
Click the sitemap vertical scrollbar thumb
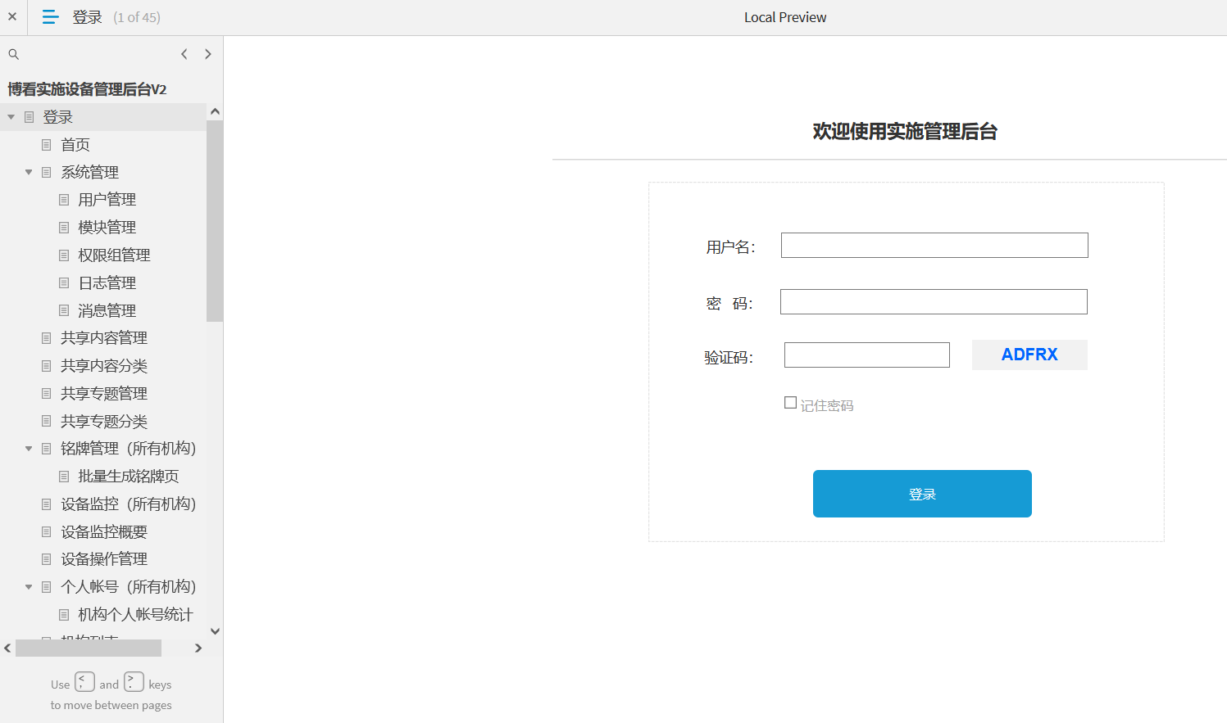(x=215, y=221)
